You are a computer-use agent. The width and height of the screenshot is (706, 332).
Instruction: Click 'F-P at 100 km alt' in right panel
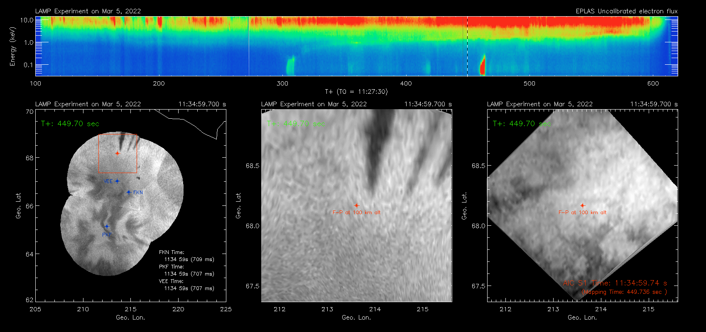582,212
